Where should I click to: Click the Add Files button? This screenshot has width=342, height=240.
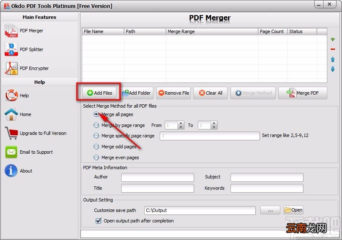point(99,93)
